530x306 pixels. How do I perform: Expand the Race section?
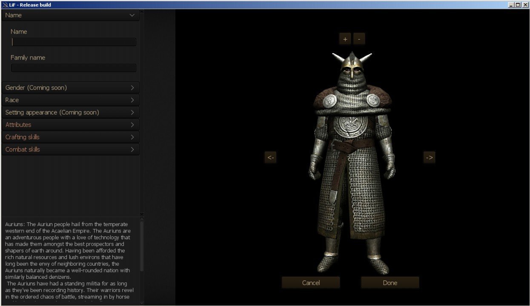(x=71, y=100)
